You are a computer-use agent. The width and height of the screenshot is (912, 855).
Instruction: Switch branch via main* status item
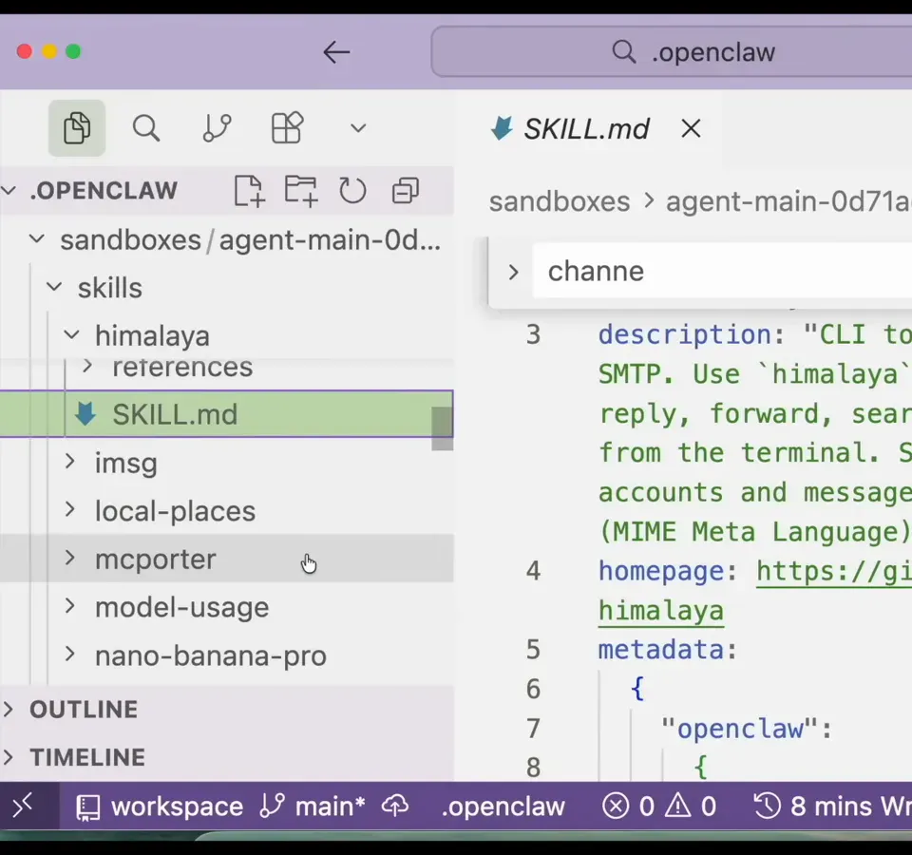click(313, 807)
